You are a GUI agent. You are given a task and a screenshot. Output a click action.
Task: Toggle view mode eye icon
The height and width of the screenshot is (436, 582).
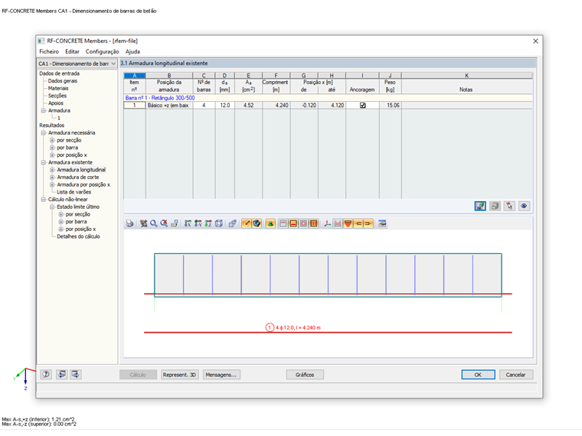[524, 206]
